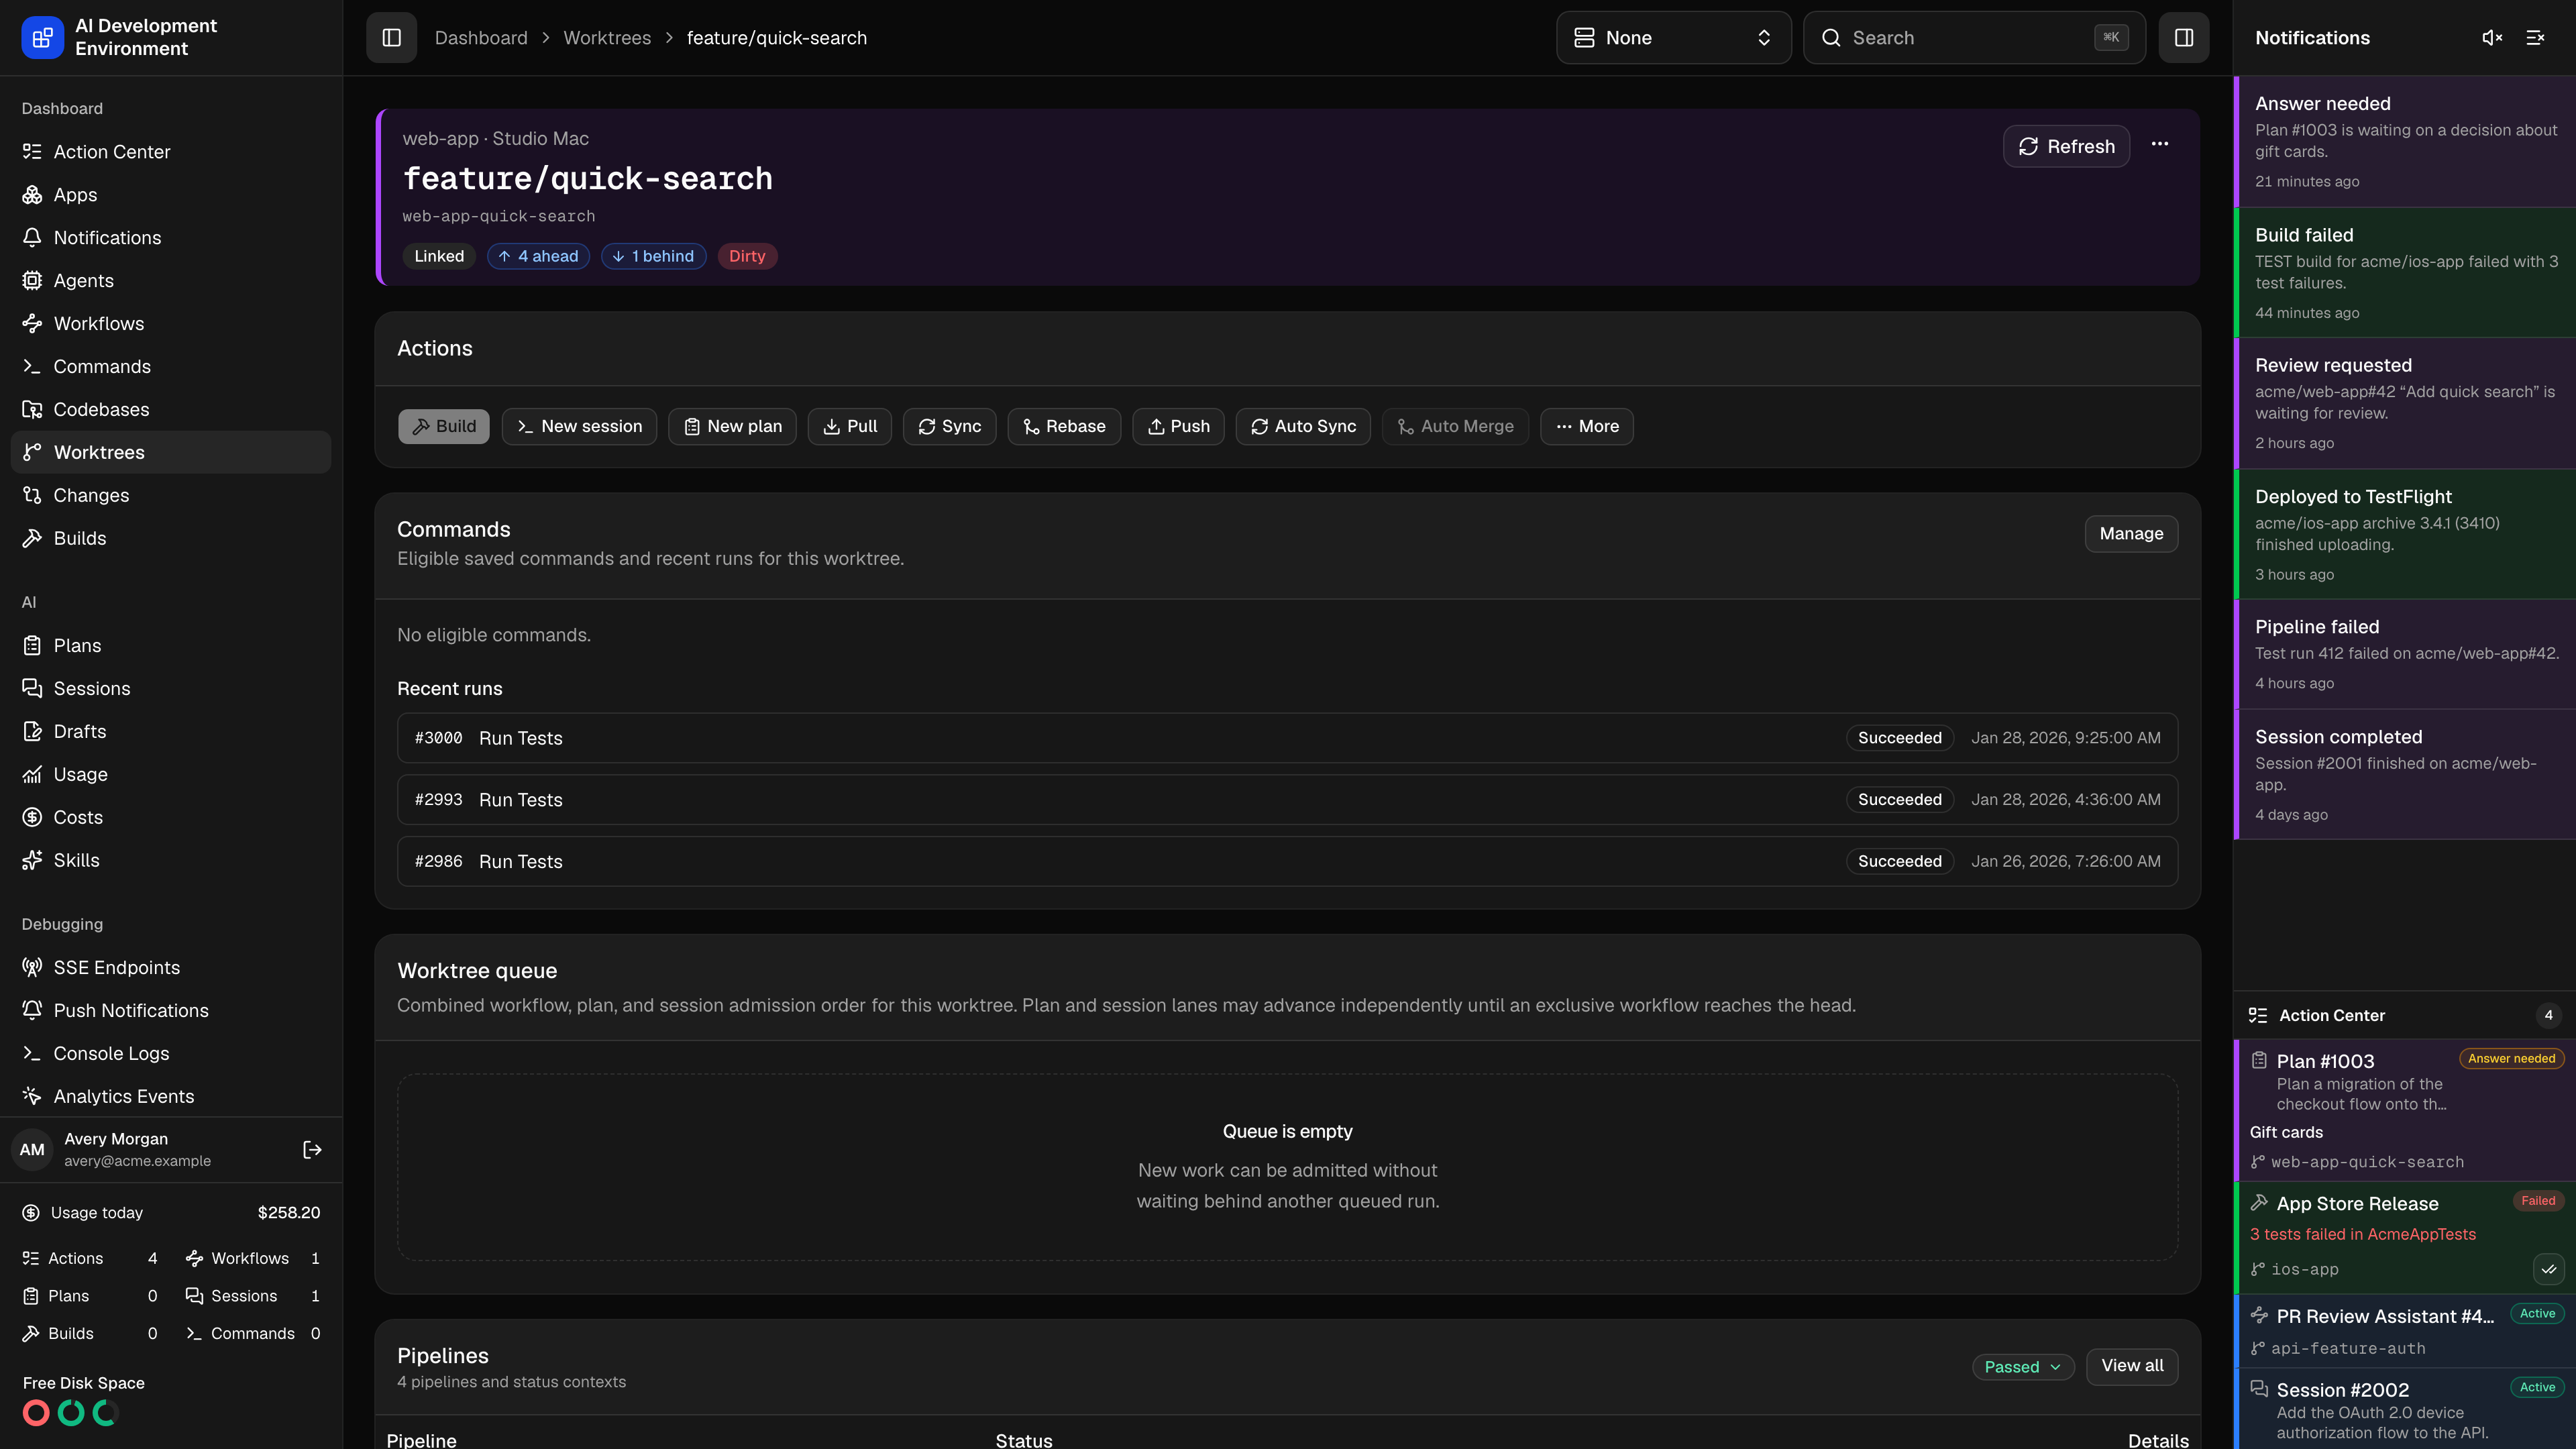This screenshot has height=1449, width=2576.
Task: Click the Build action button
Action: tap(444, 426)
